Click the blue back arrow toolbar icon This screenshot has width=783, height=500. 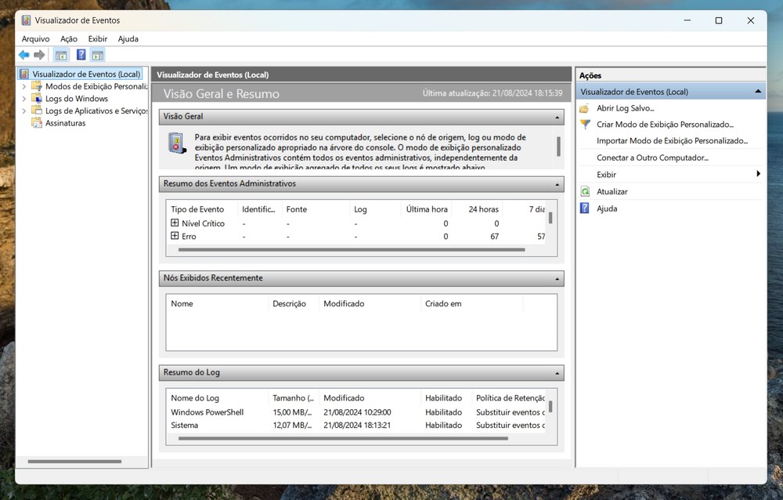[x=24, y=55]
